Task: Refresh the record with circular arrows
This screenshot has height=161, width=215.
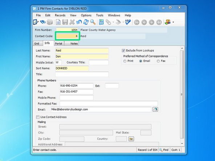Action: click(86, 22)
